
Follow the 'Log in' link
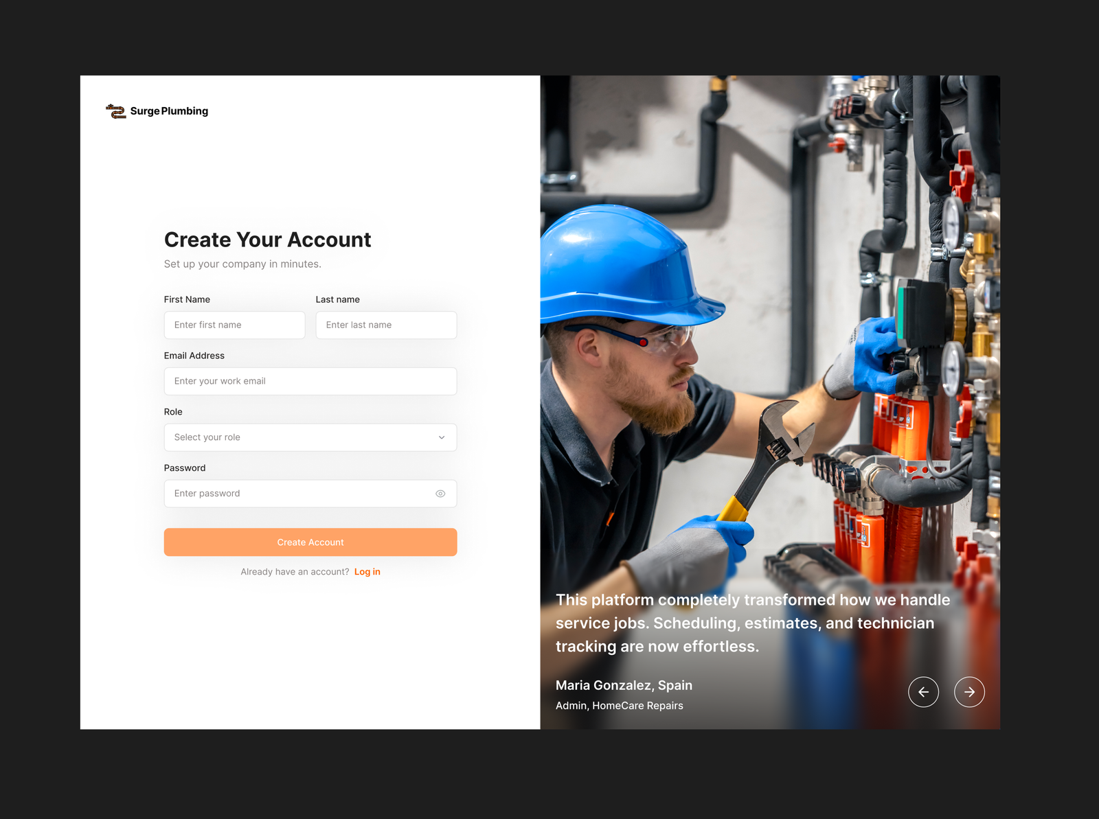point(367,572)
